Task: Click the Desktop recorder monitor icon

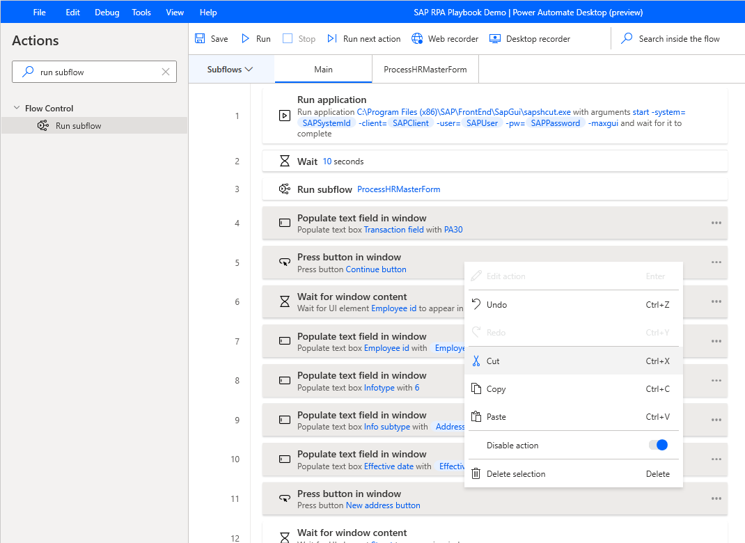Action: (494, 38)
